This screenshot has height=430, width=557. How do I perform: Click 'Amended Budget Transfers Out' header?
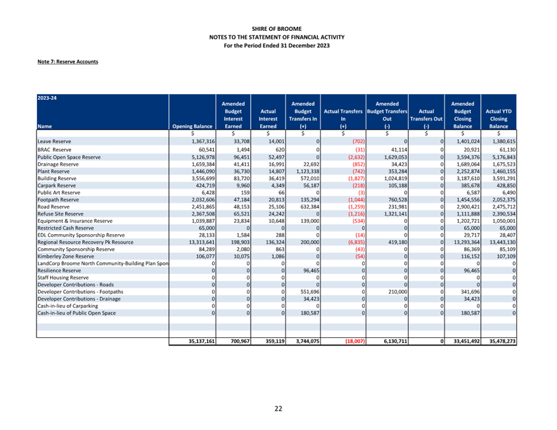click(x=387, y=115)
